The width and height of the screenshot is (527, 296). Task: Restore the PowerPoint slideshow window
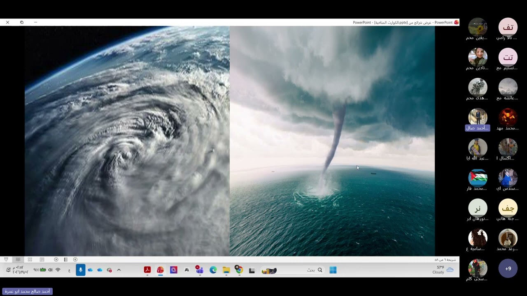(x=22, y=23)
